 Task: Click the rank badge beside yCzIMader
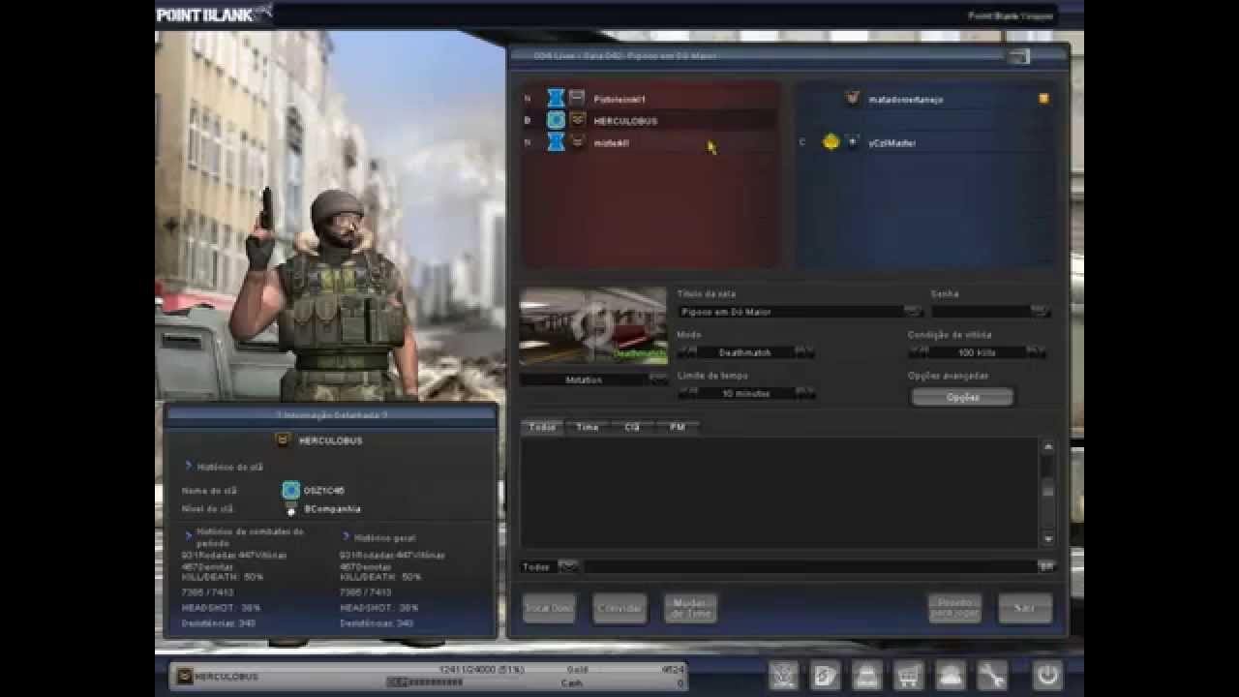tap(852, 141)
